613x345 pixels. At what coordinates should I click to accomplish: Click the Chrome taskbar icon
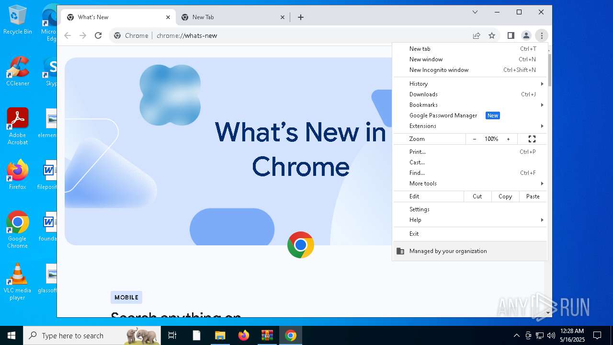tap(291, 335)
